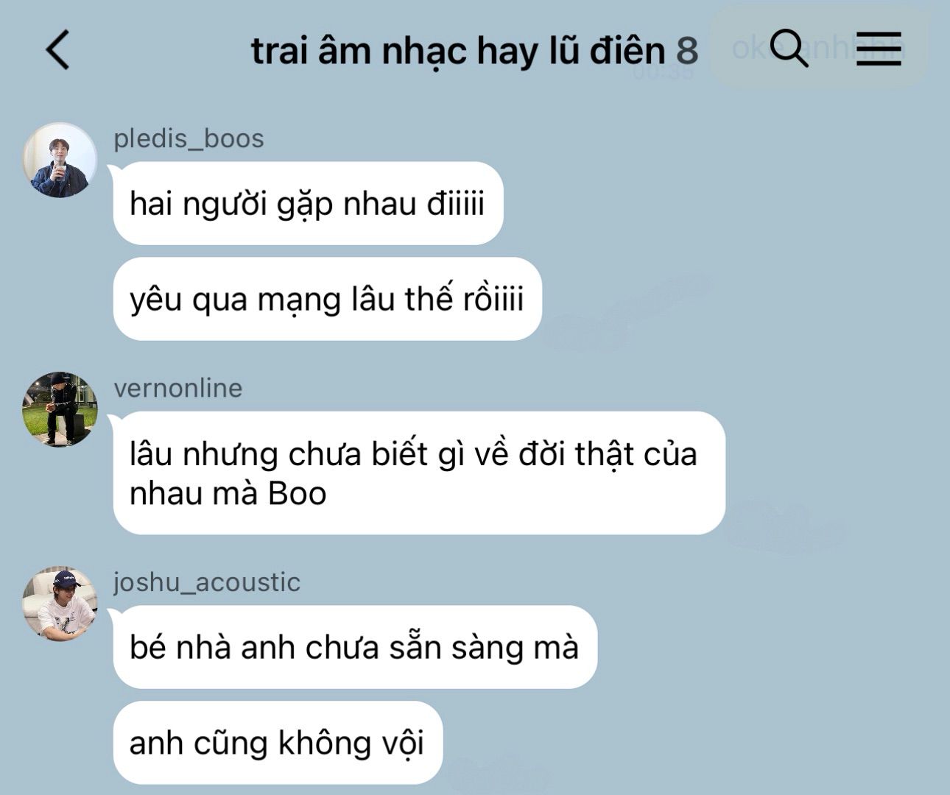Click the word 'vội' in the last message
Viewport: 950px width, 795px height.
(x=403, y=743)
